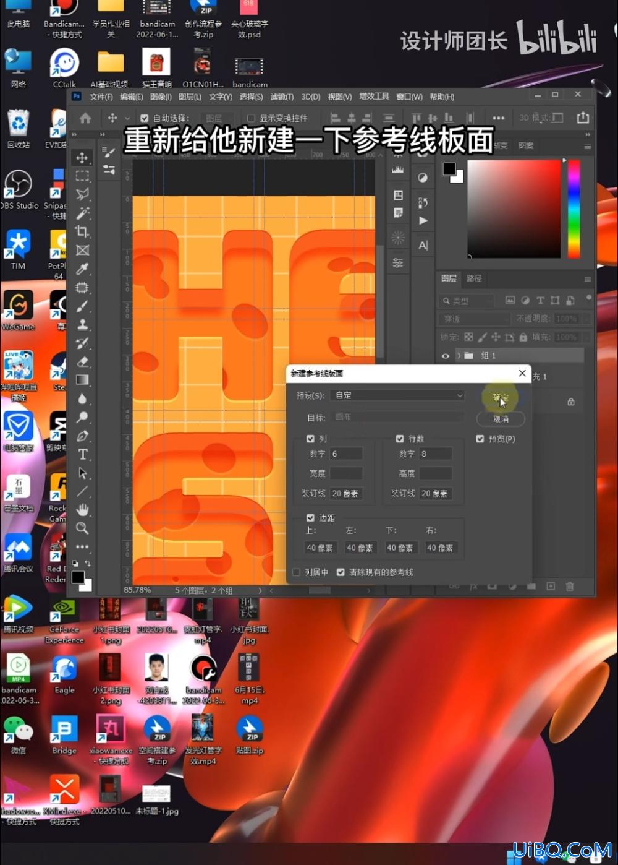Toggle the 行数 checkbox in dialog
The width and height of the screenshot is (618, 865).
pos(400,439)
